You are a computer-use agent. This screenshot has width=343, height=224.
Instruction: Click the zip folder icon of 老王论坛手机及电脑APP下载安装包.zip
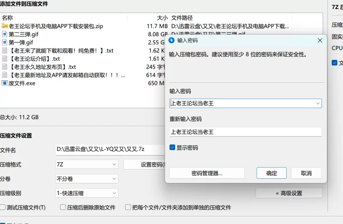pos(5,26)
